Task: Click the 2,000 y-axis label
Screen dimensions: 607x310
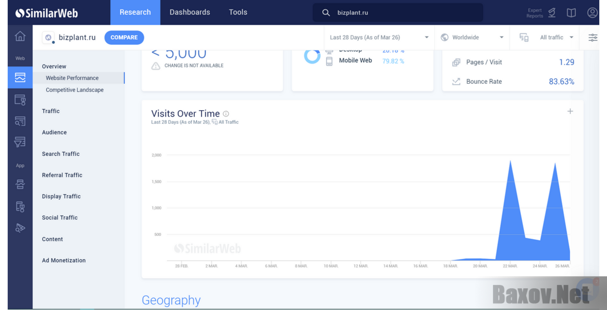Action: coord(156,155)
